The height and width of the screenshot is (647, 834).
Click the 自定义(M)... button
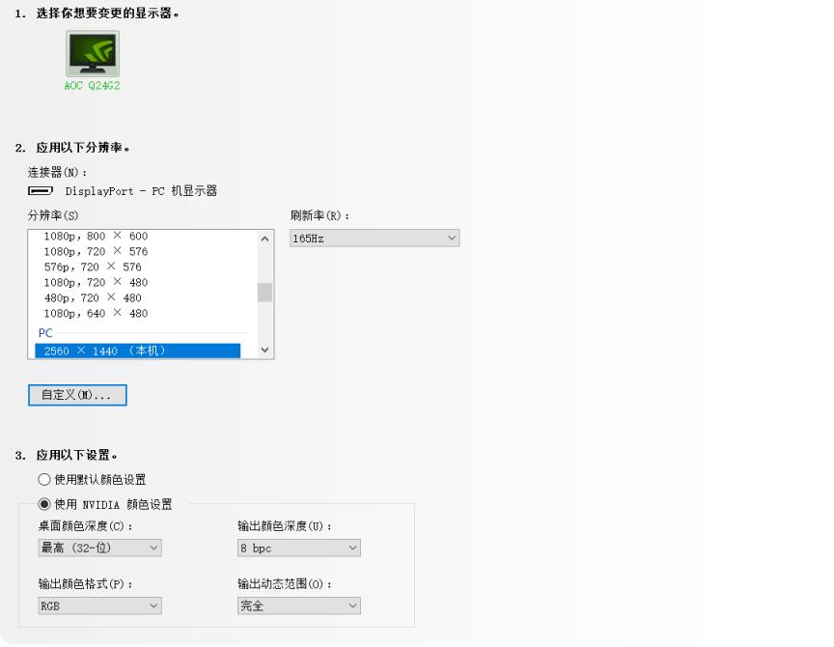(x=76, y=394)
